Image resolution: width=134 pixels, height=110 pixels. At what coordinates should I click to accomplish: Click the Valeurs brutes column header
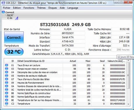coord(116,61)
